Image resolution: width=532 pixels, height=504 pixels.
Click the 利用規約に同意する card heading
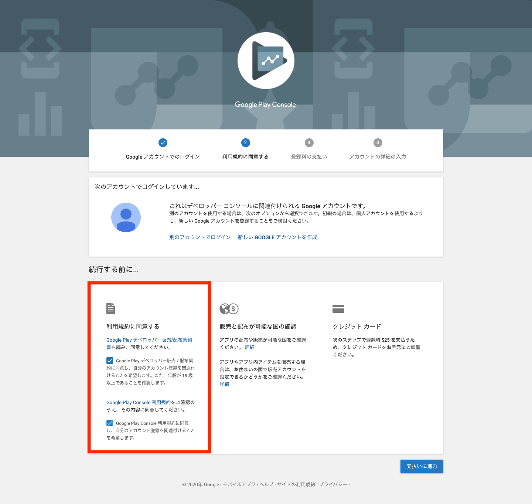[x=133, y=327]
